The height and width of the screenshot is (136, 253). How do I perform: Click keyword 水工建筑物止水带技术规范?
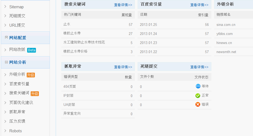coord(84,42)
